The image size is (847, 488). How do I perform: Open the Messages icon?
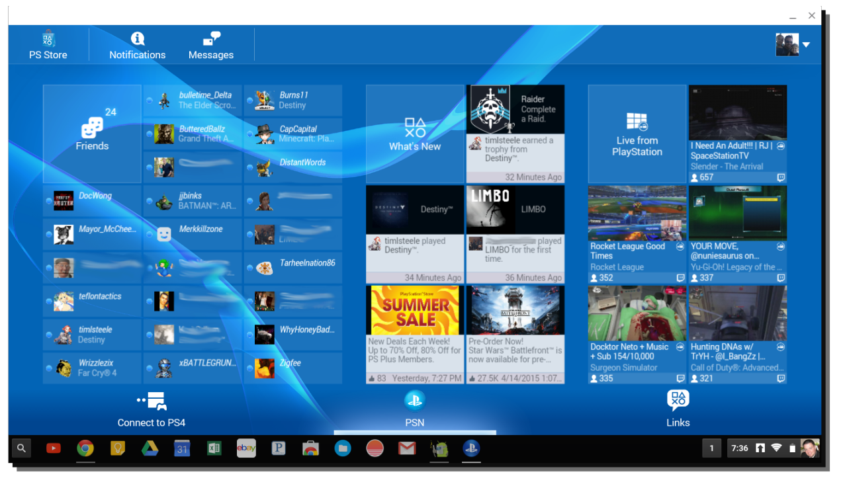coord(210,45)
